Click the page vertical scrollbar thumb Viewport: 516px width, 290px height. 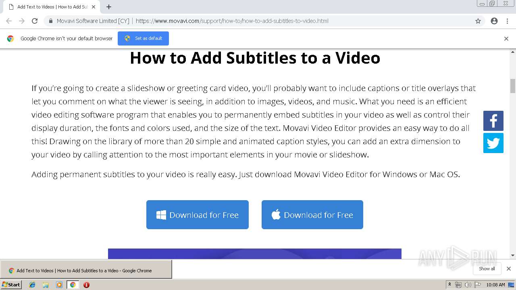coord(513,86)
